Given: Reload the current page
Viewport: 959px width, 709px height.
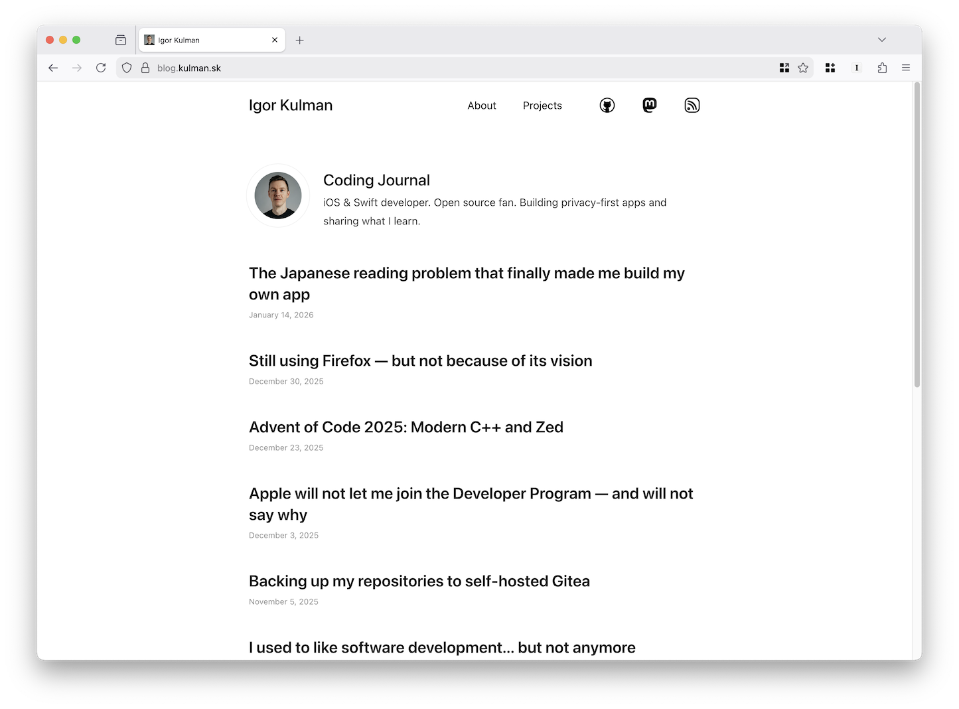Looking at the screenshot, I should coord(101,68).
